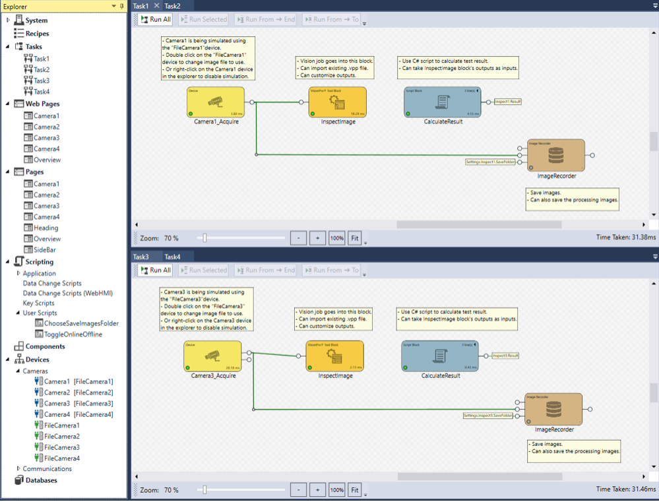Click the upper pane zoom slider handle

click(x=204, y=238)
